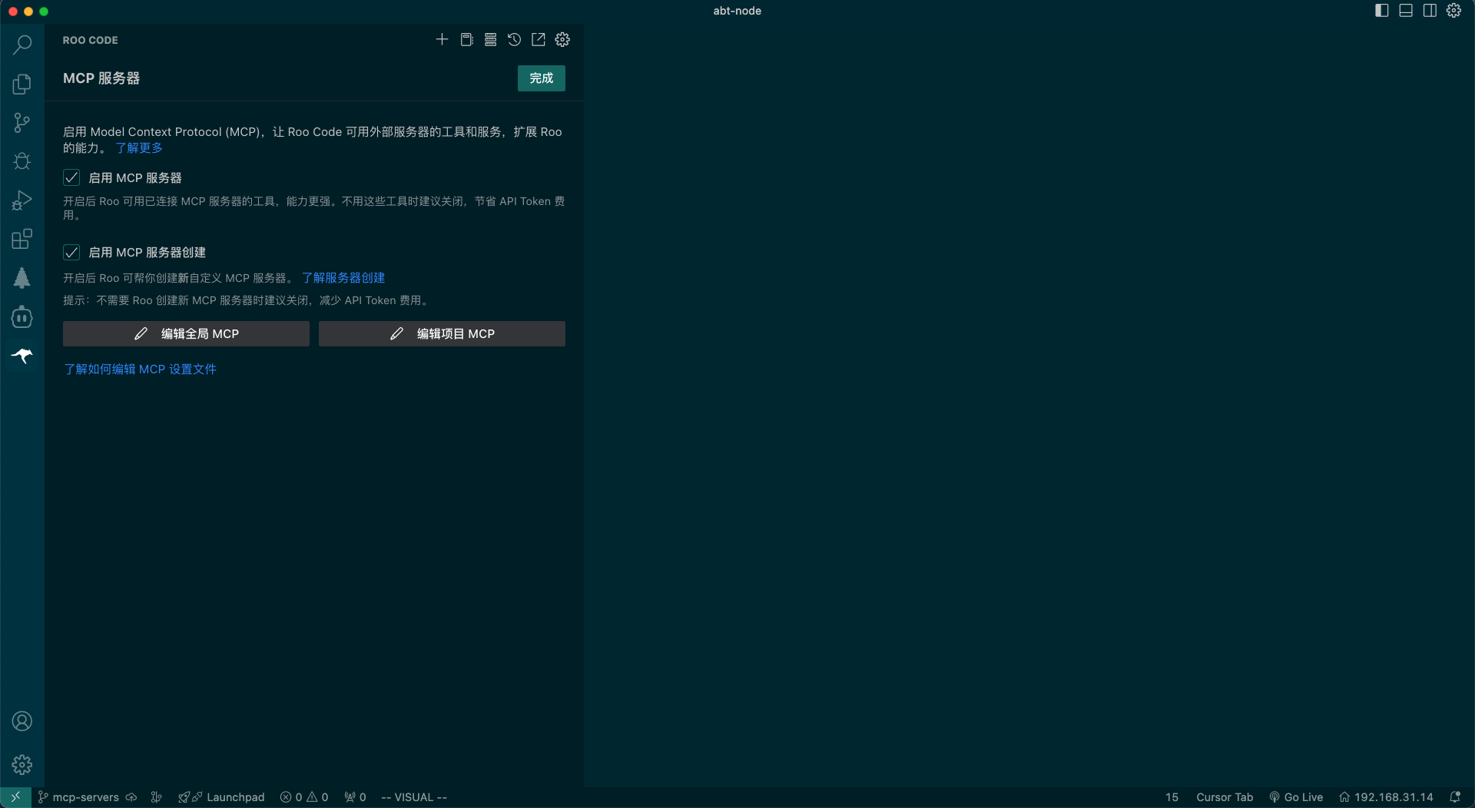This screenshot has height=808, width=1475.
Task: Toggle the primary sidebar layout icon
Action: [1381, 11]
